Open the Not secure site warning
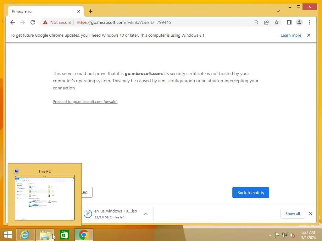The image size is (322, 241). (x=57, y=22)
